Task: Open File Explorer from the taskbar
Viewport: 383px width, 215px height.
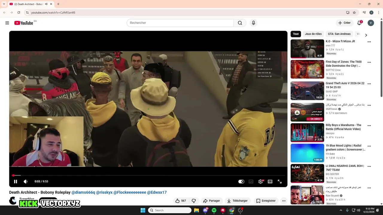Action: 196,210
